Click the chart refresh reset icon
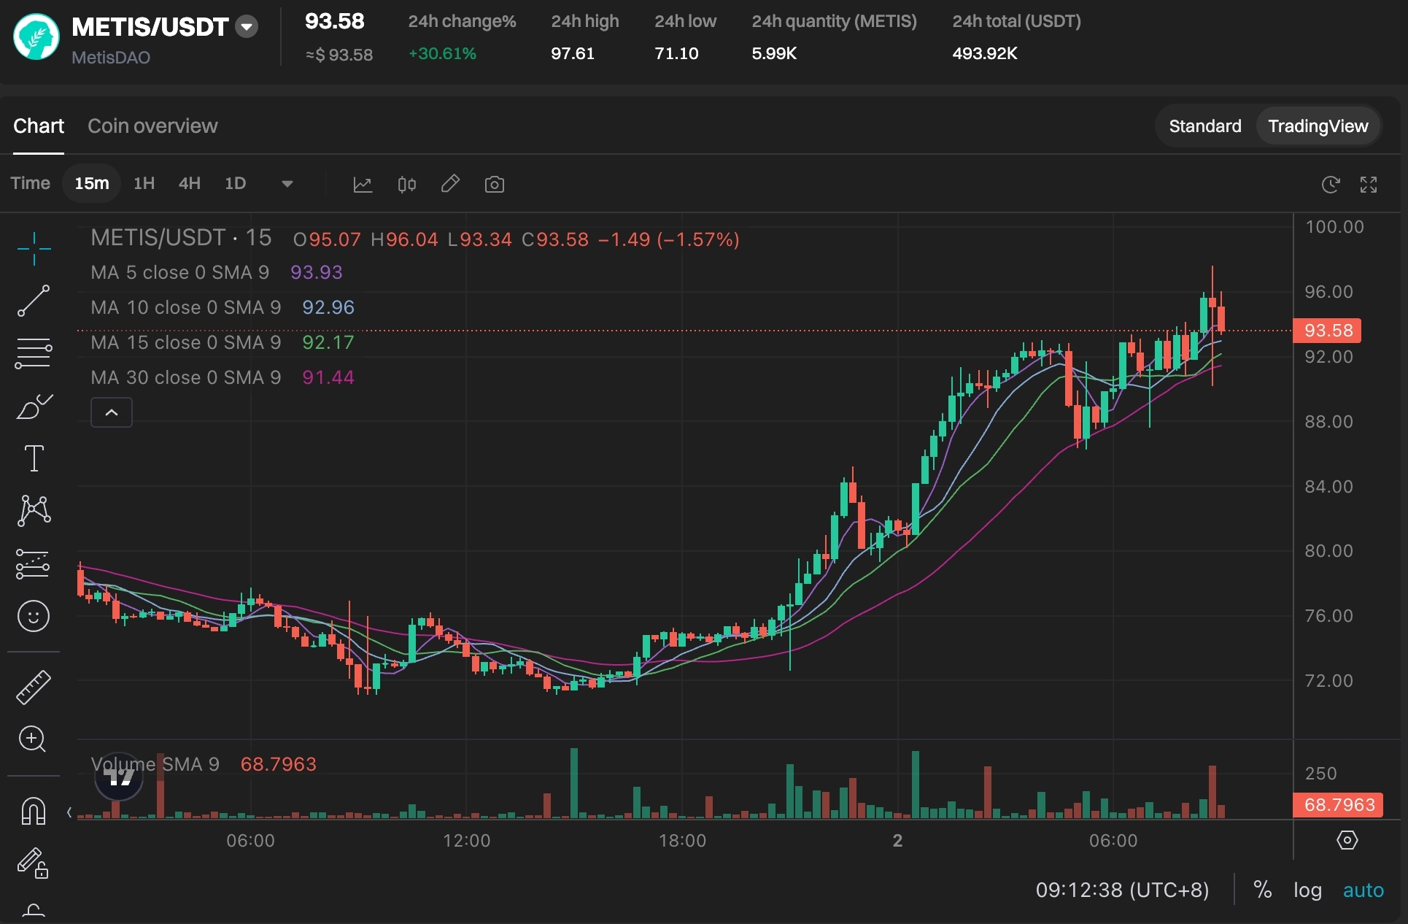 [1331, 185]
